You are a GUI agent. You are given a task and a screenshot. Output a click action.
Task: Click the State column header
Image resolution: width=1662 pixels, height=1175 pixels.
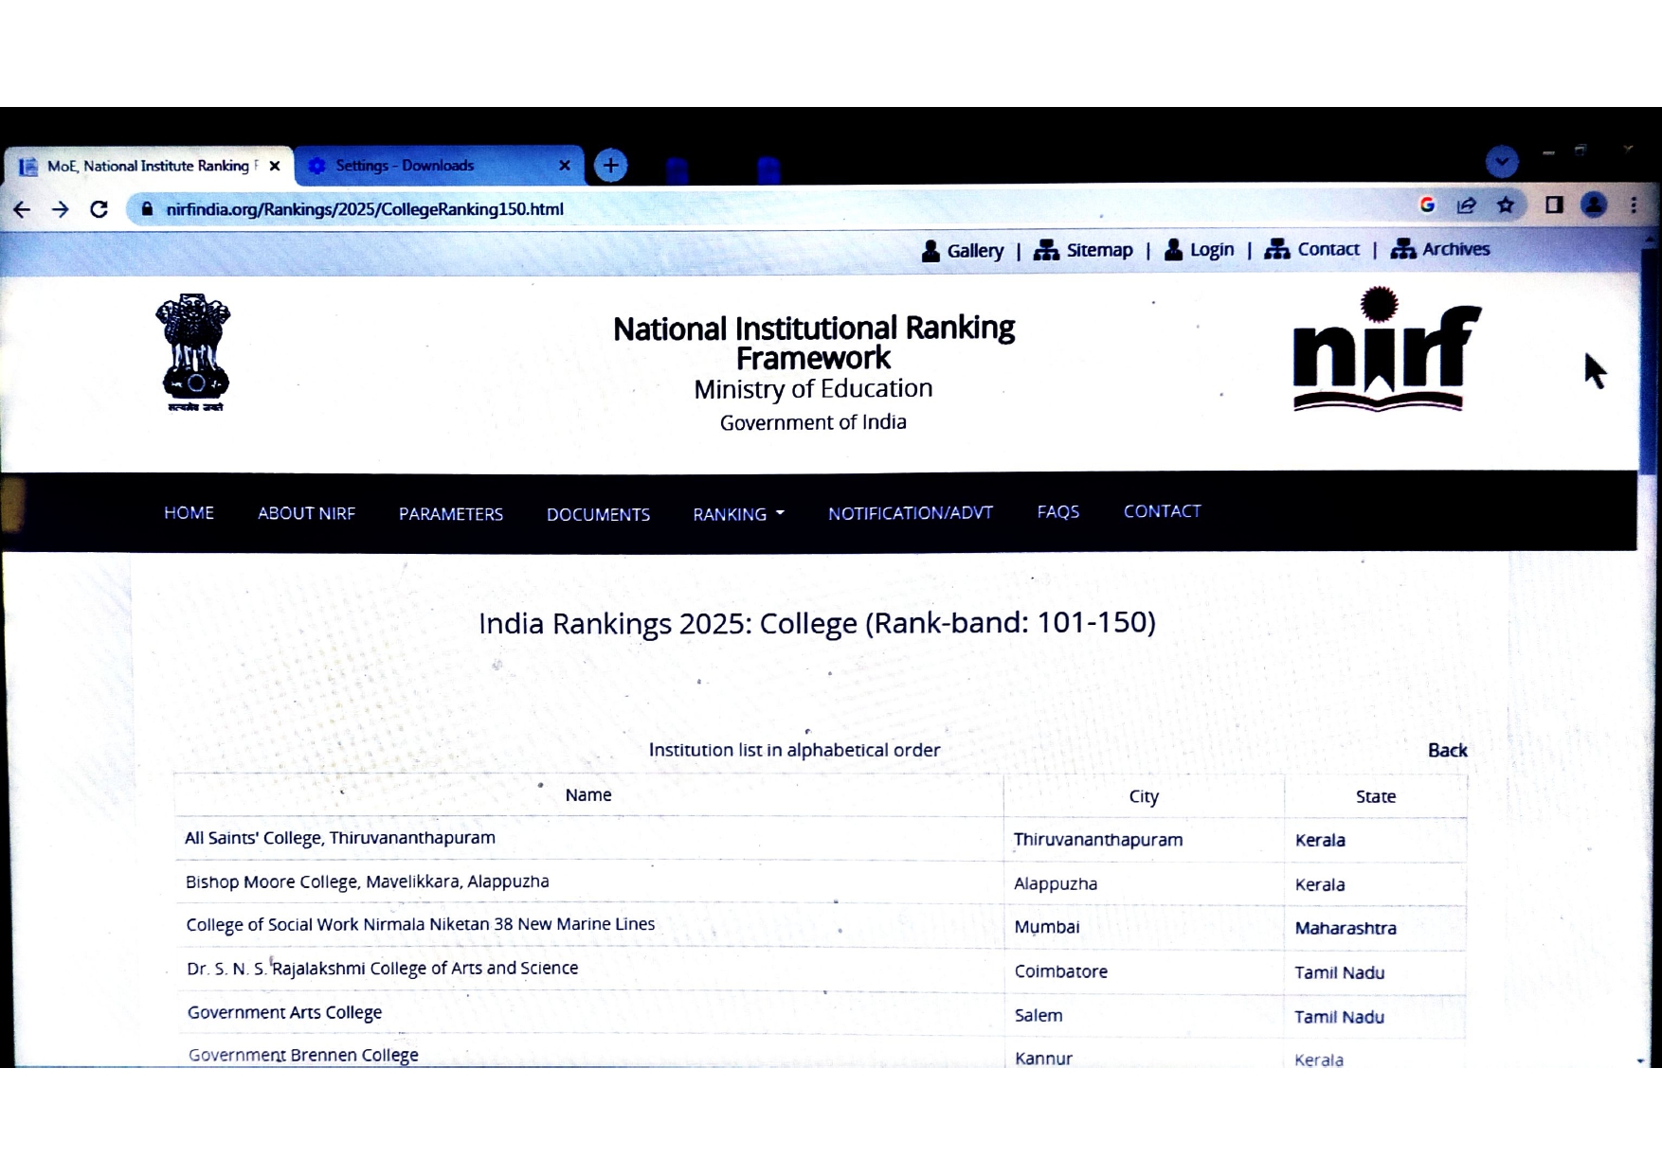click(x=1376, y=797)
